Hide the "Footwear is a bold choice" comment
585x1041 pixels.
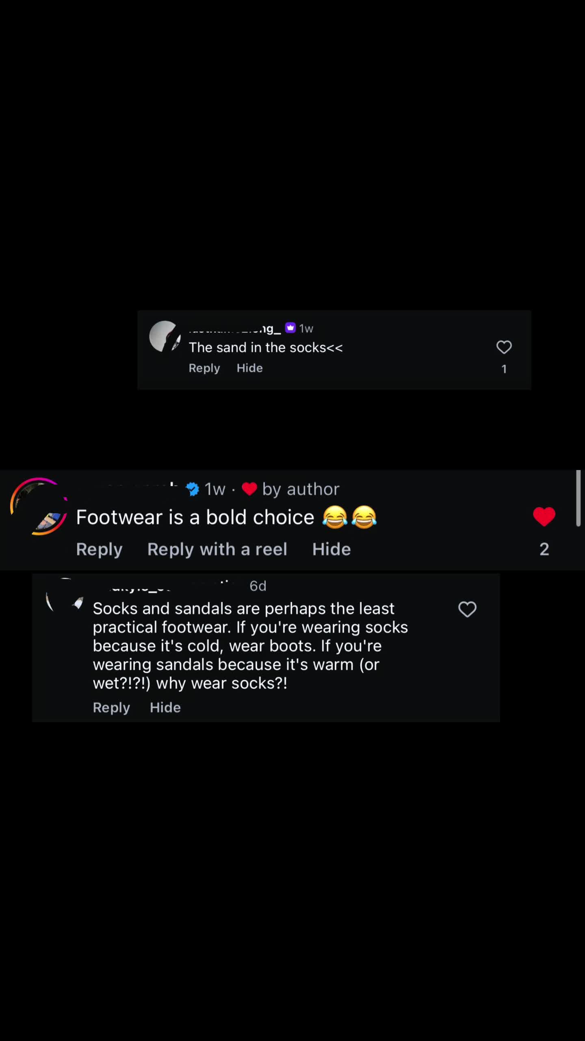pos(331,549)
